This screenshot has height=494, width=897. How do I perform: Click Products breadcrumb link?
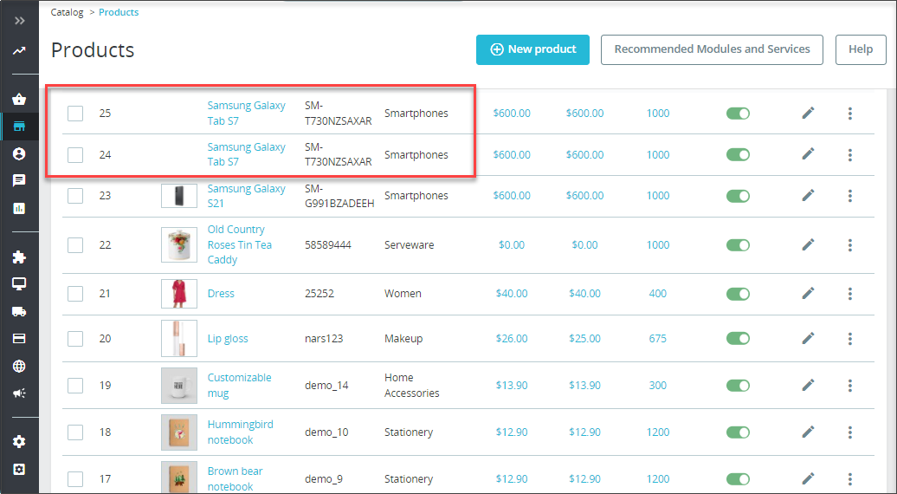[x=119, y=12]
